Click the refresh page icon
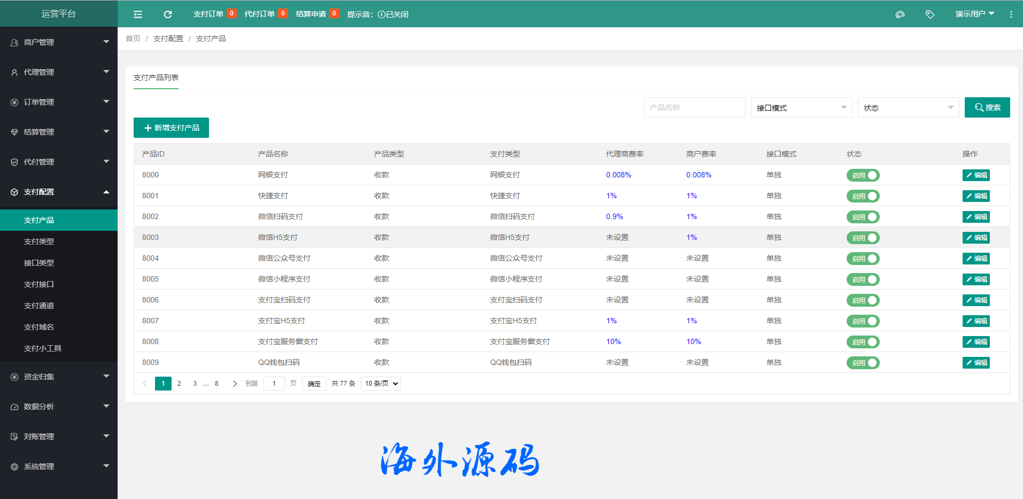Viewport: 1023px width, 499px height. 168,14
